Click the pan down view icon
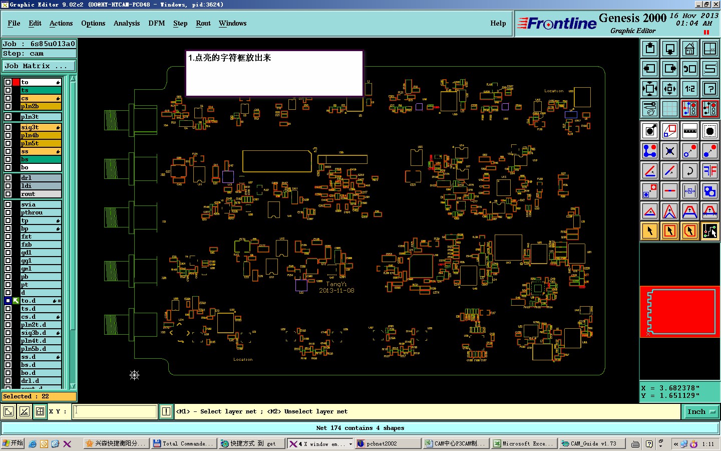721x451 pixels. coord(670,49)
